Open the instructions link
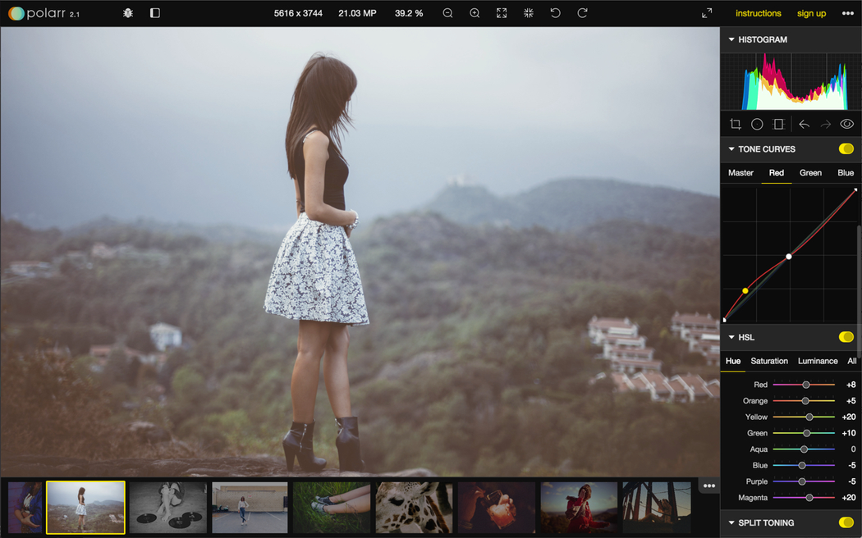The image size is (862, 538). tap(758, 13)
